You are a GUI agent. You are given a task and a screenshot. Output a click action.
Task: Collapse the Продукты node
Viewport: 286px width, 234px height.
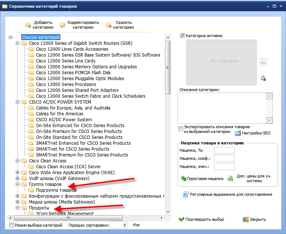[x=17, y=208]
